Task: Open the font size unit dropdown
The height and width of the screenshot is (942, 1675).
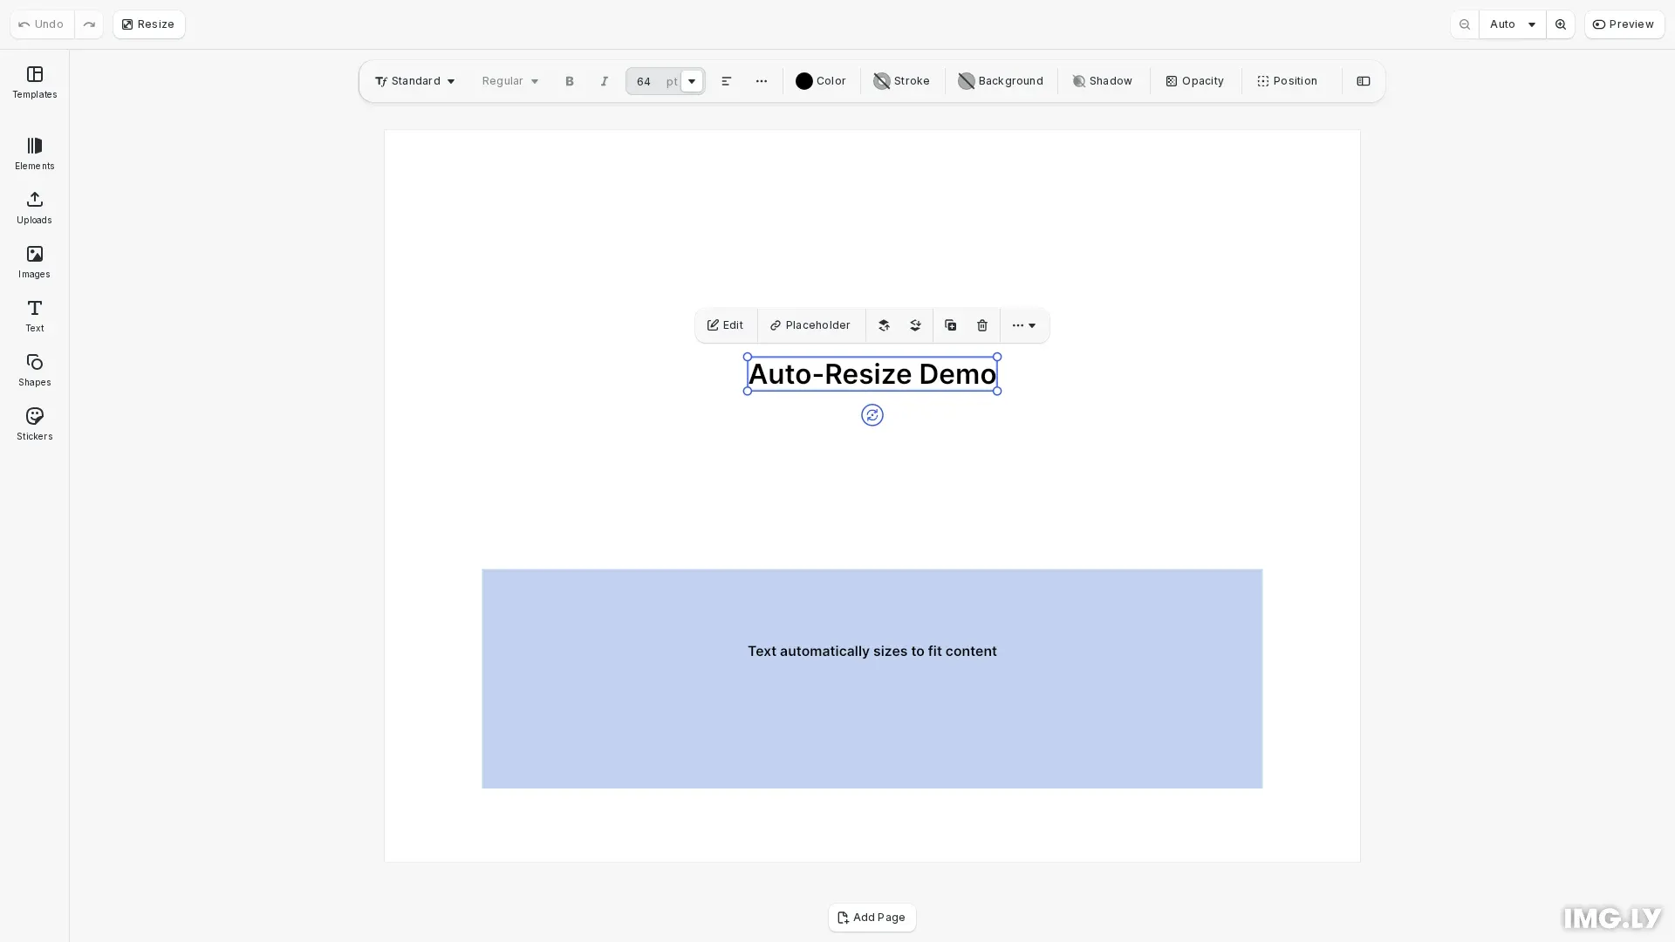Action: click(690, 81)
